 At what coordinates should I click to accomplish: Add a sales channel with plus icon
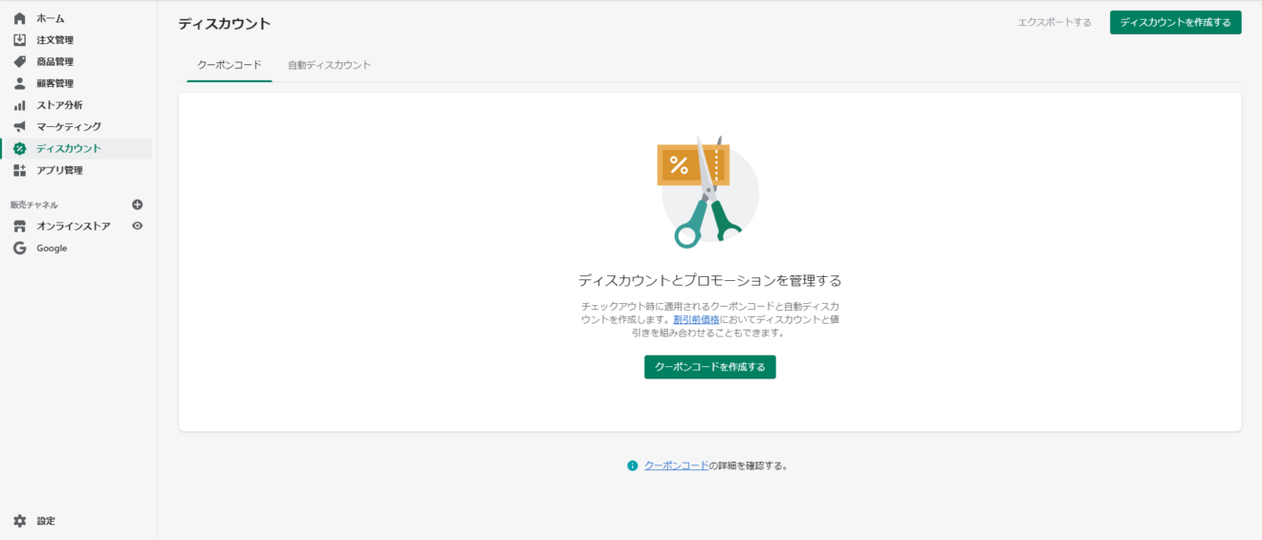[138, 205]
